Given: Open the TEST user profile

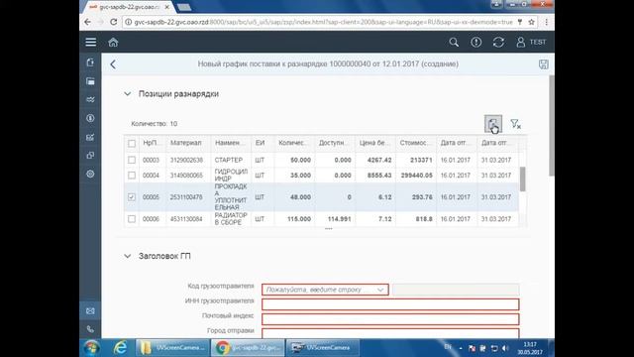Looking at the screenshot, I should 531,42.
